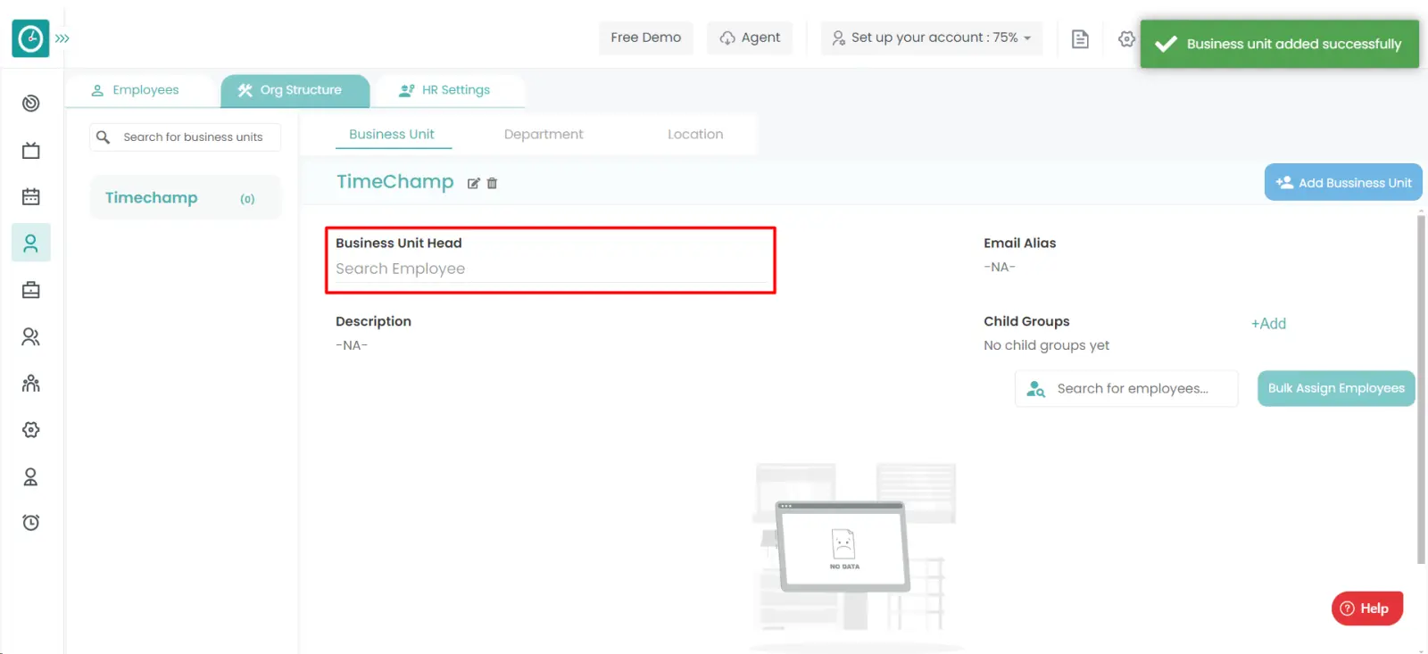Select the highlighted person icon in sidebar

pyautogui.click(x=31, y=243)
